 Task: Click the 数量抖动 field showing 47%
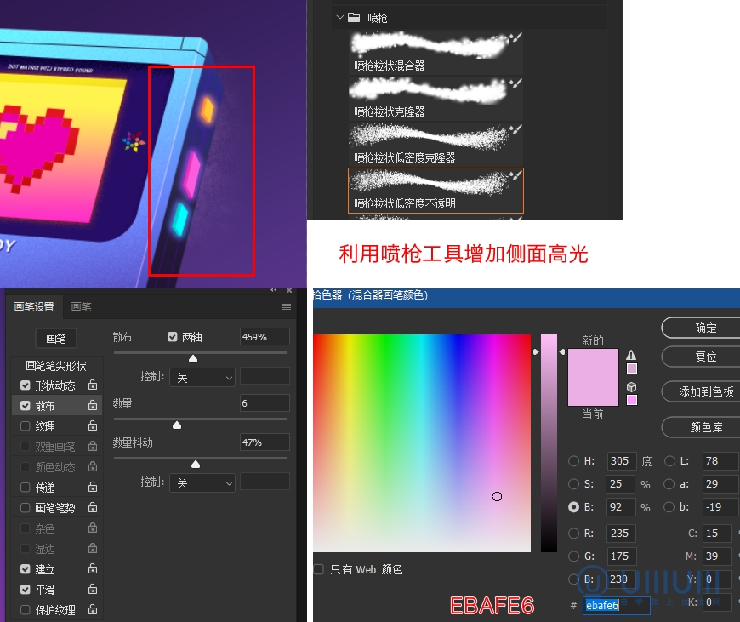coord(265,442)
